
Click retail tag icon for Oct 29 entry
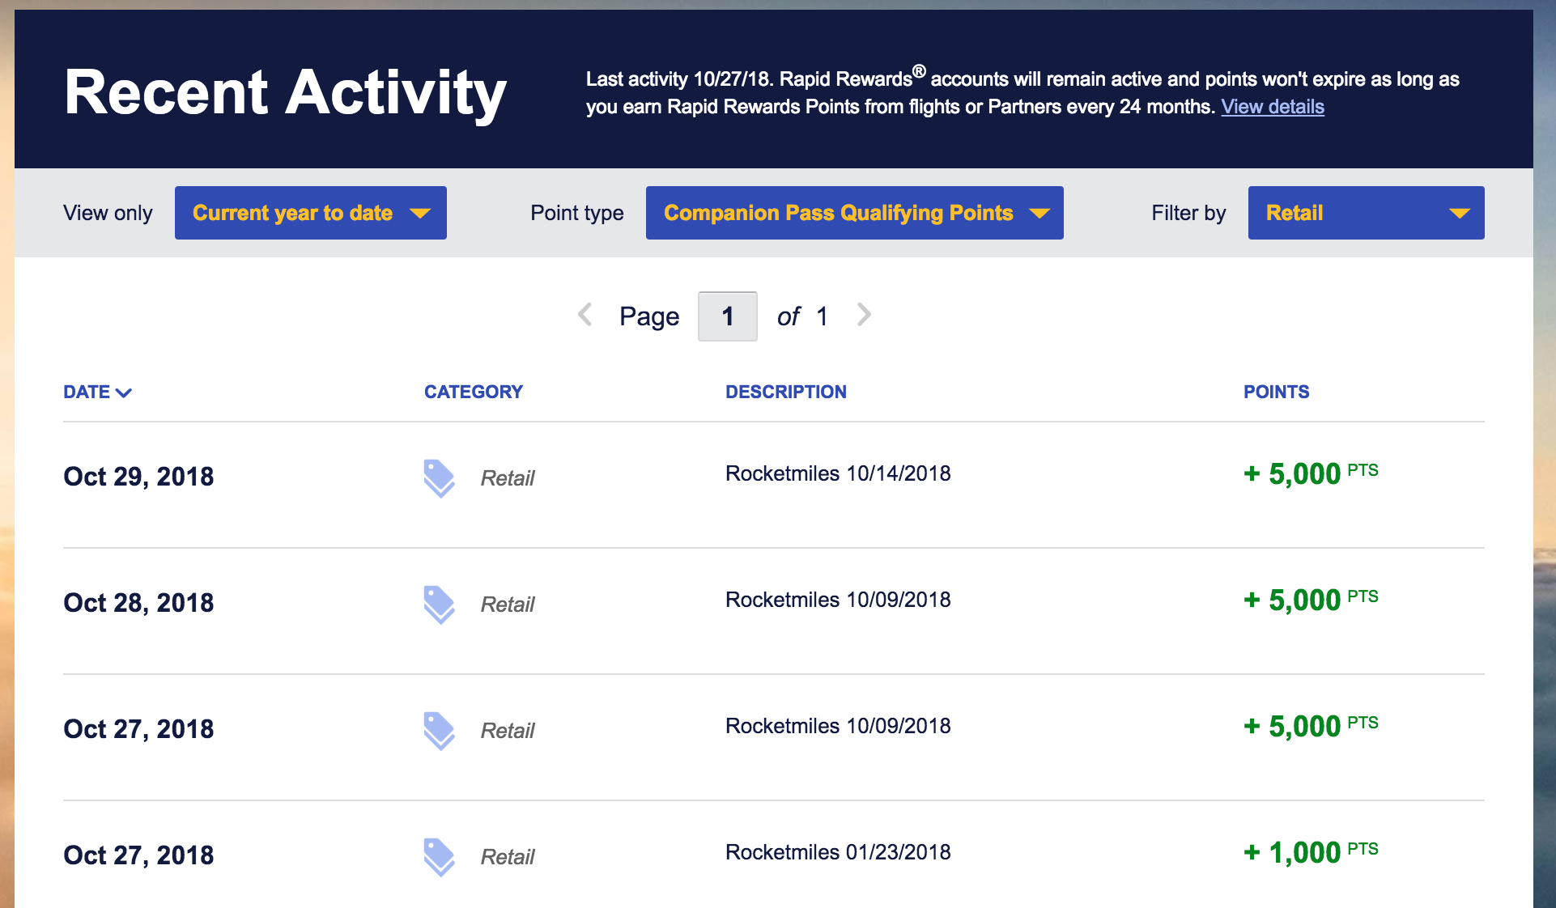439,478
